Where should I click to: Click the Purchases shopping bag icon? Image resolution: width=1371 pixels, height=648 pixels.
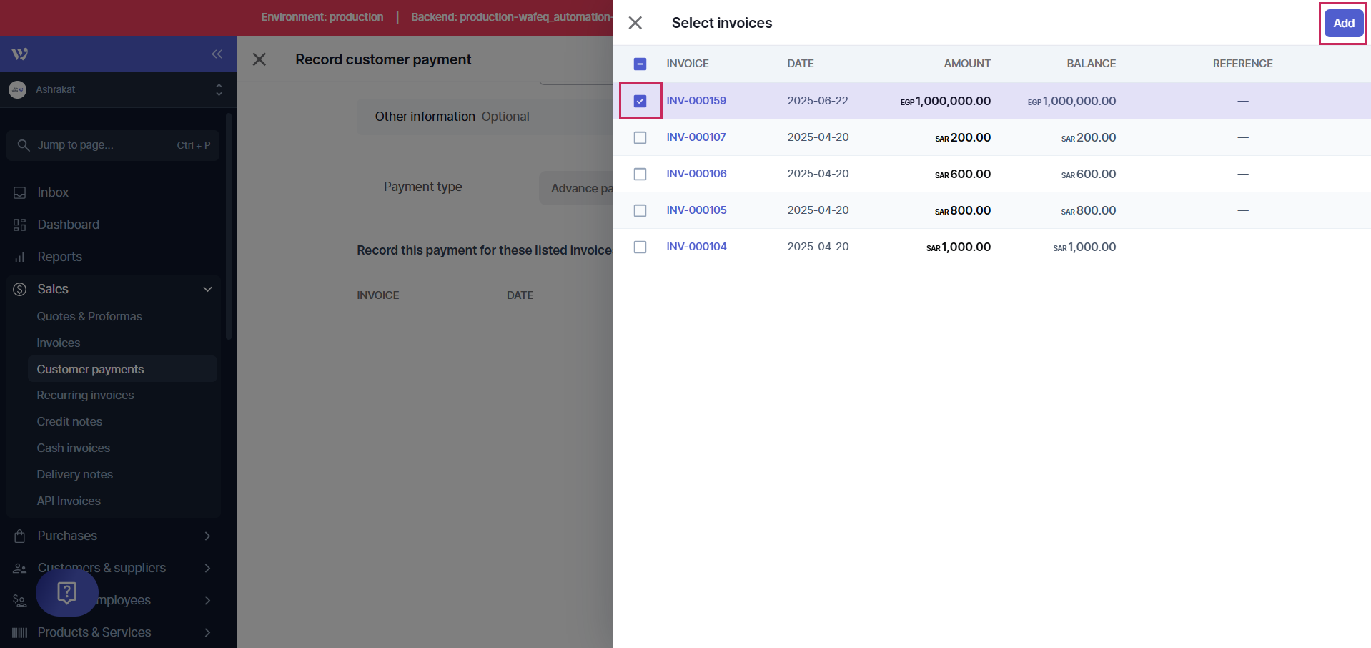pos(20,536)
